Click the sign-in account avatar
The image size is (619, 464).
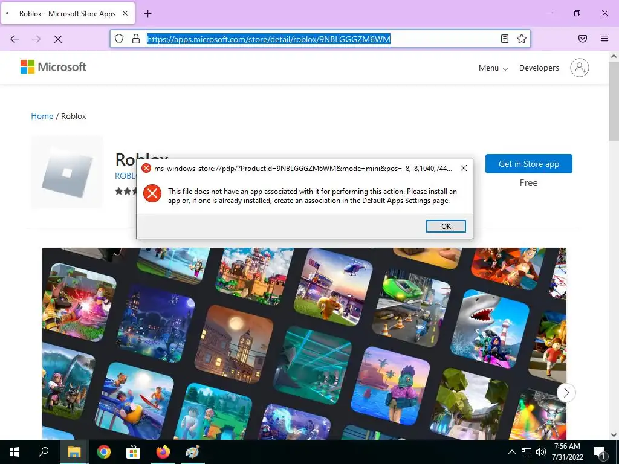(579, 68)
